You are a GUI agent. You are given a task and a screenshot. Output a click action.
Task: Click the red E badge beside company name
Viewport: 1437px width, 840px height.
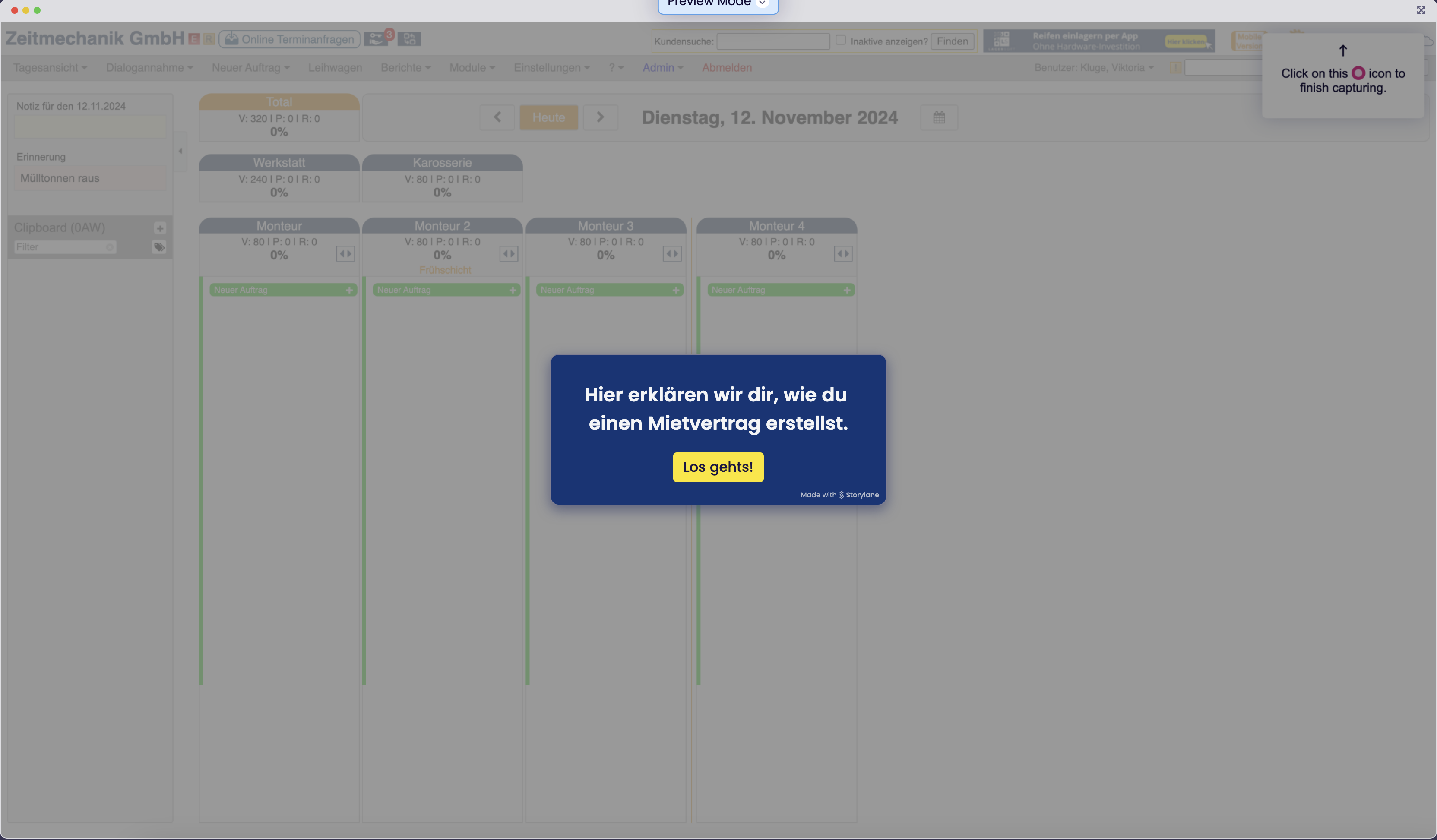tap(194, 39)
